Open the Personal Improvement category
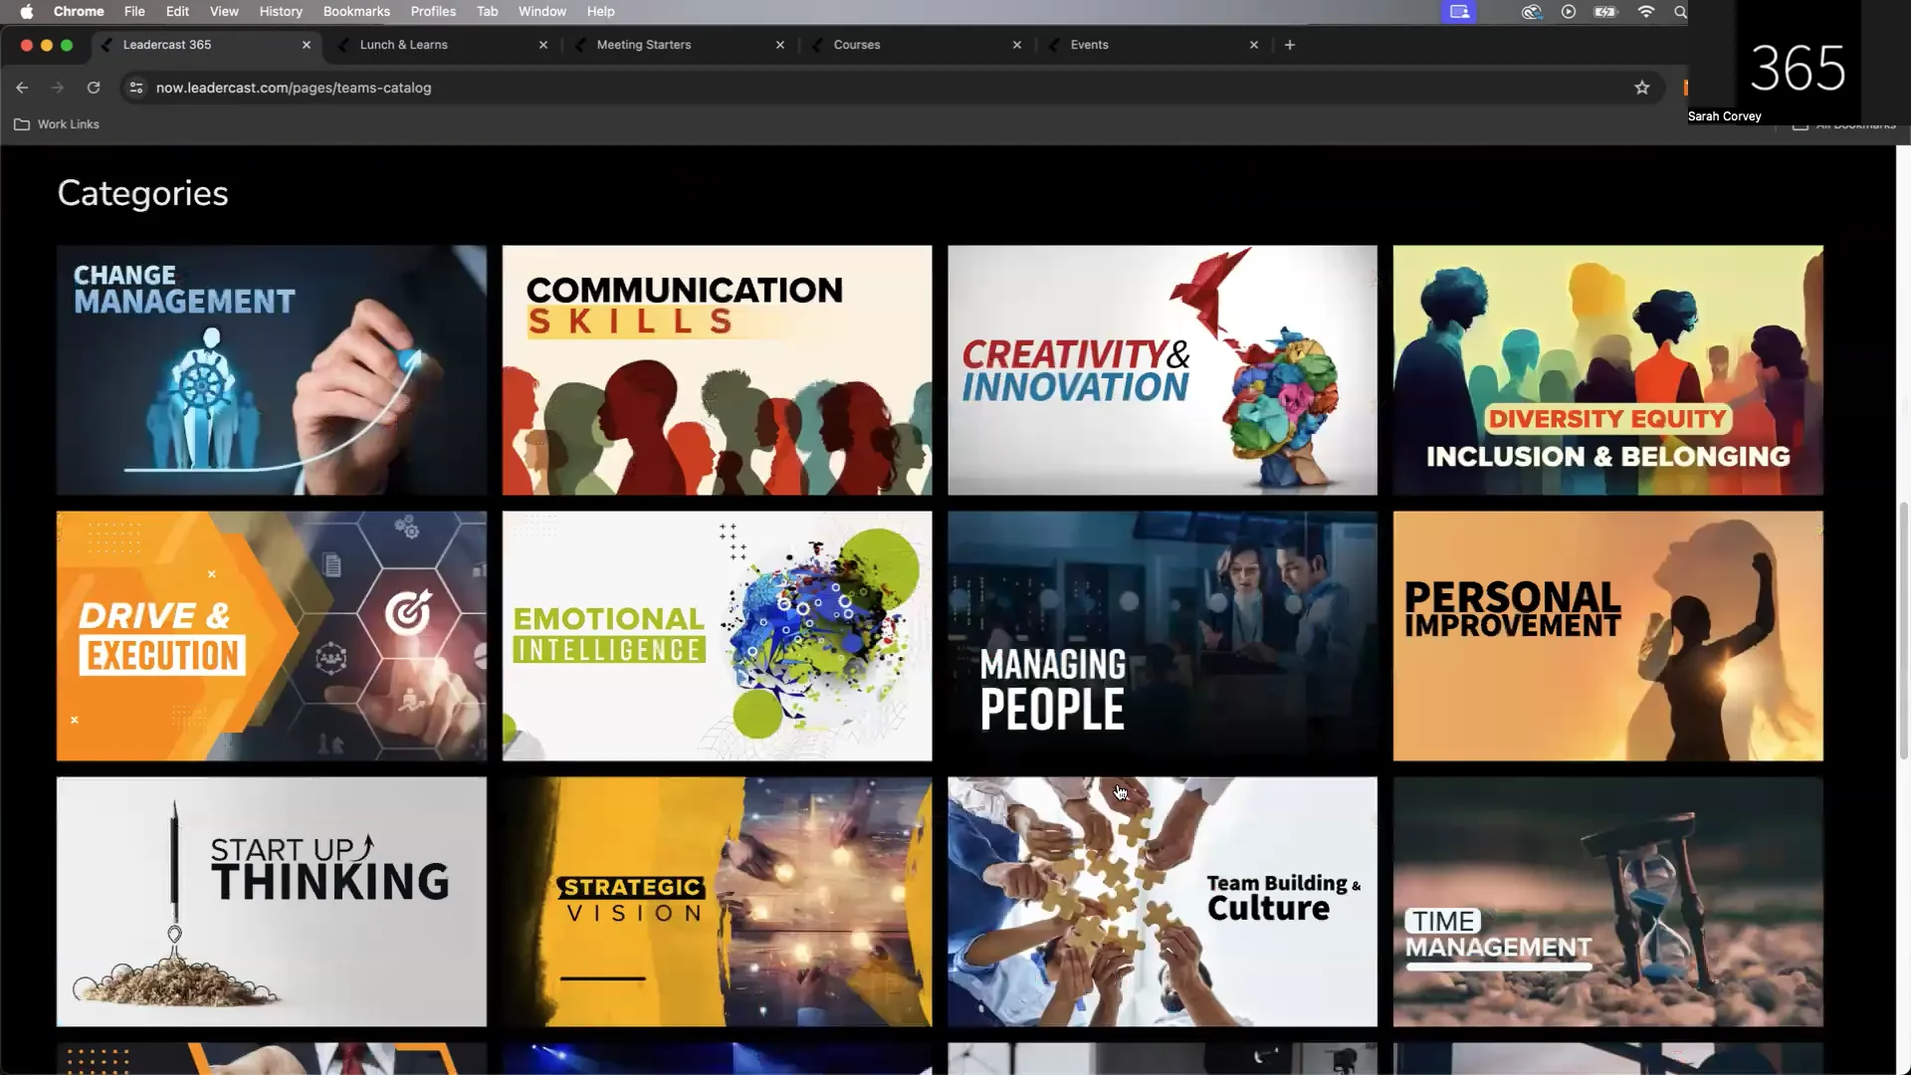The height and width of the screenshot is (1075, 1911). (x=1608, y=636)
